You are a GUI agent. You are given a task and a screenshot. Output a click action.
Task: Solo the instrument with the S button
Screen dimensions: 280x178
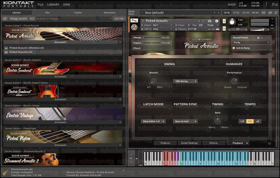coord(224,21)
